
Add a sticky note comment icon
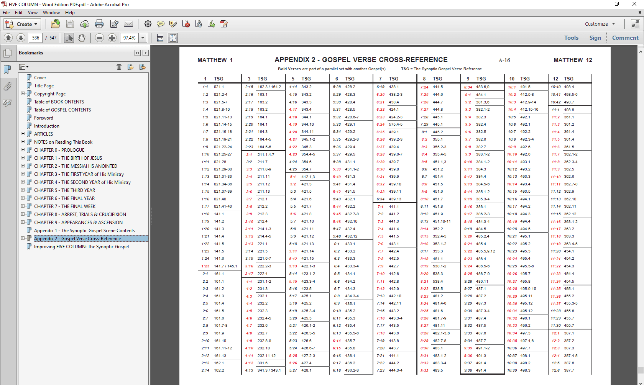pos(161,24)
